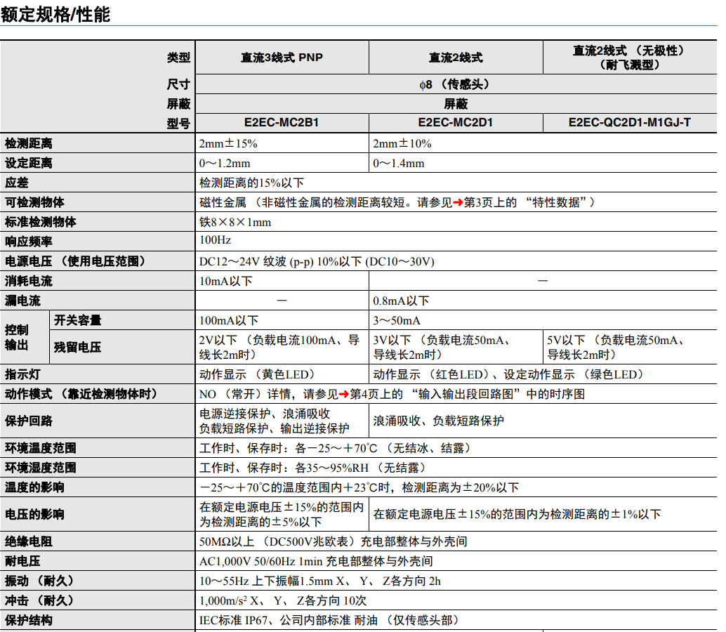Select the "响应频率" row label
Screen dimensions: 726x632
coord(29,242)
